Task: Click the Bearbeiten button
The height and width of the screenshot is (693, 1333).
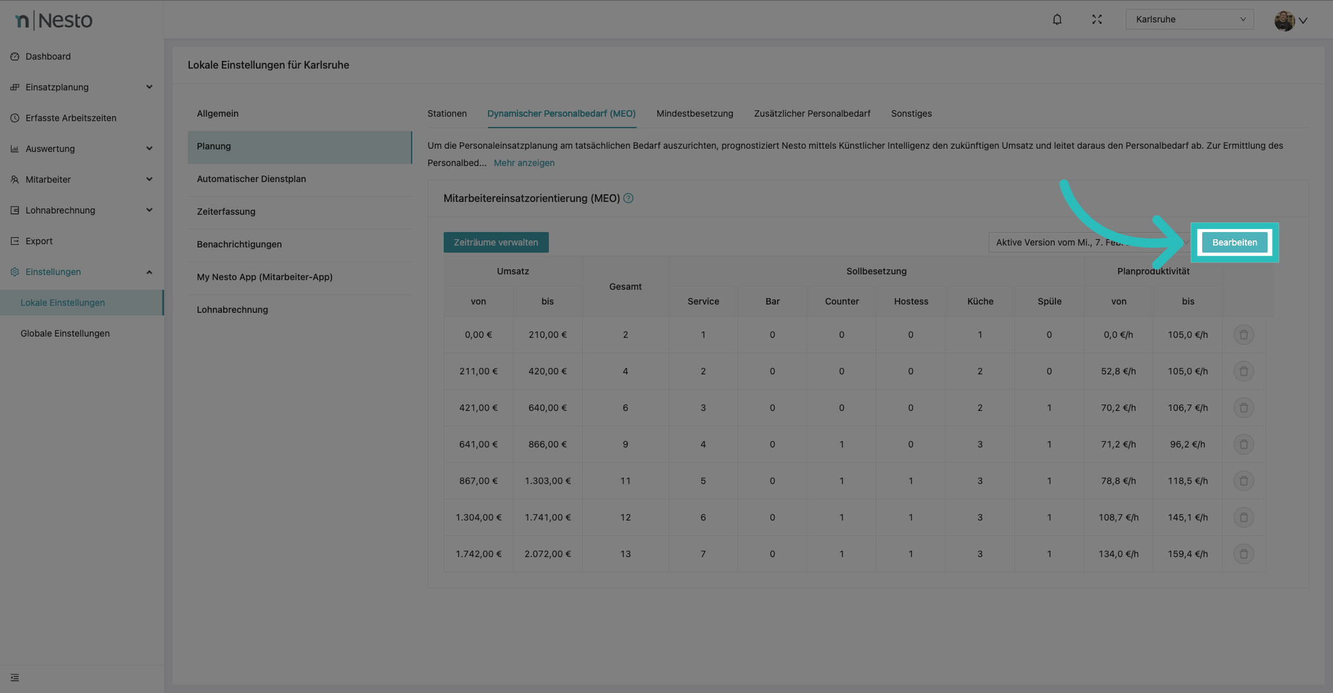Action: click(x=1234, y=242)
